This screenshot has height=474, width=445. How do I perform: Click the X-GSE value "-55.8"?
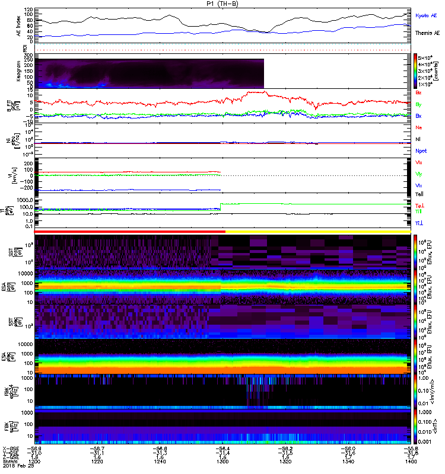[411, 449]
